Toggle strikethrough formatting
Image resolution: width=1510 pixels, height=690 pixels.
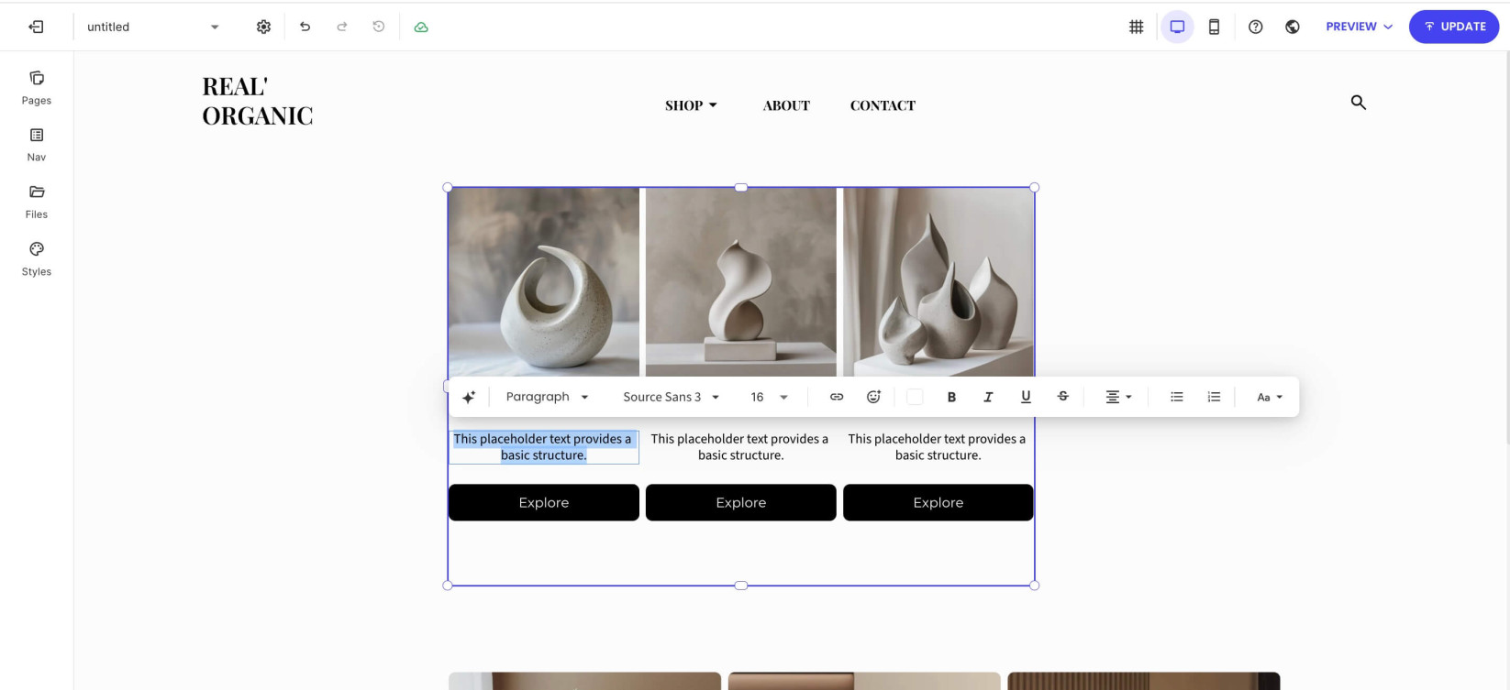pos(1062,397)
